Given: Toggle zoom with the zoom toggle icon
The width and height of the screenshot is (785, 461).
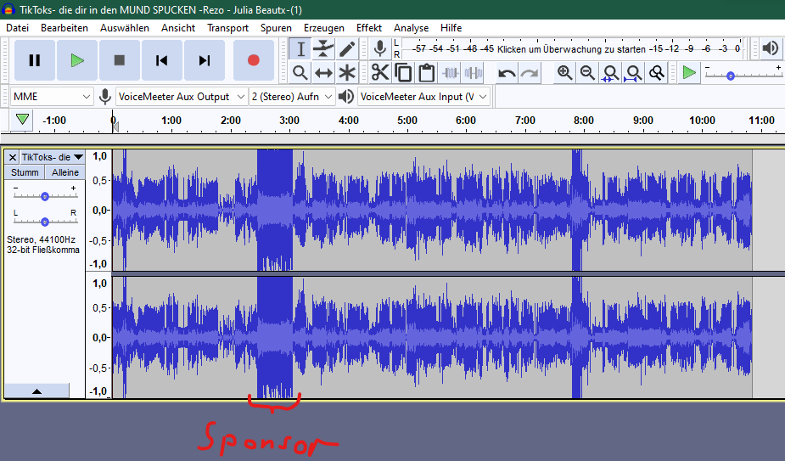Looking at the screenshot, I should pos(656,73).
